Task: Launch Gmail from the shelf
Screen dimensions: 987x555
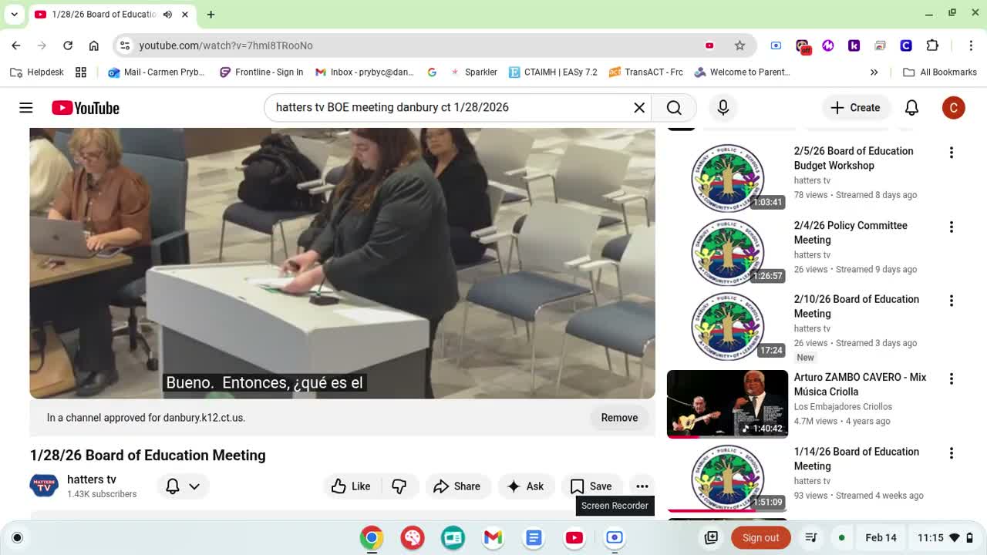Action: pyautogui.click(x=493, y=537)
